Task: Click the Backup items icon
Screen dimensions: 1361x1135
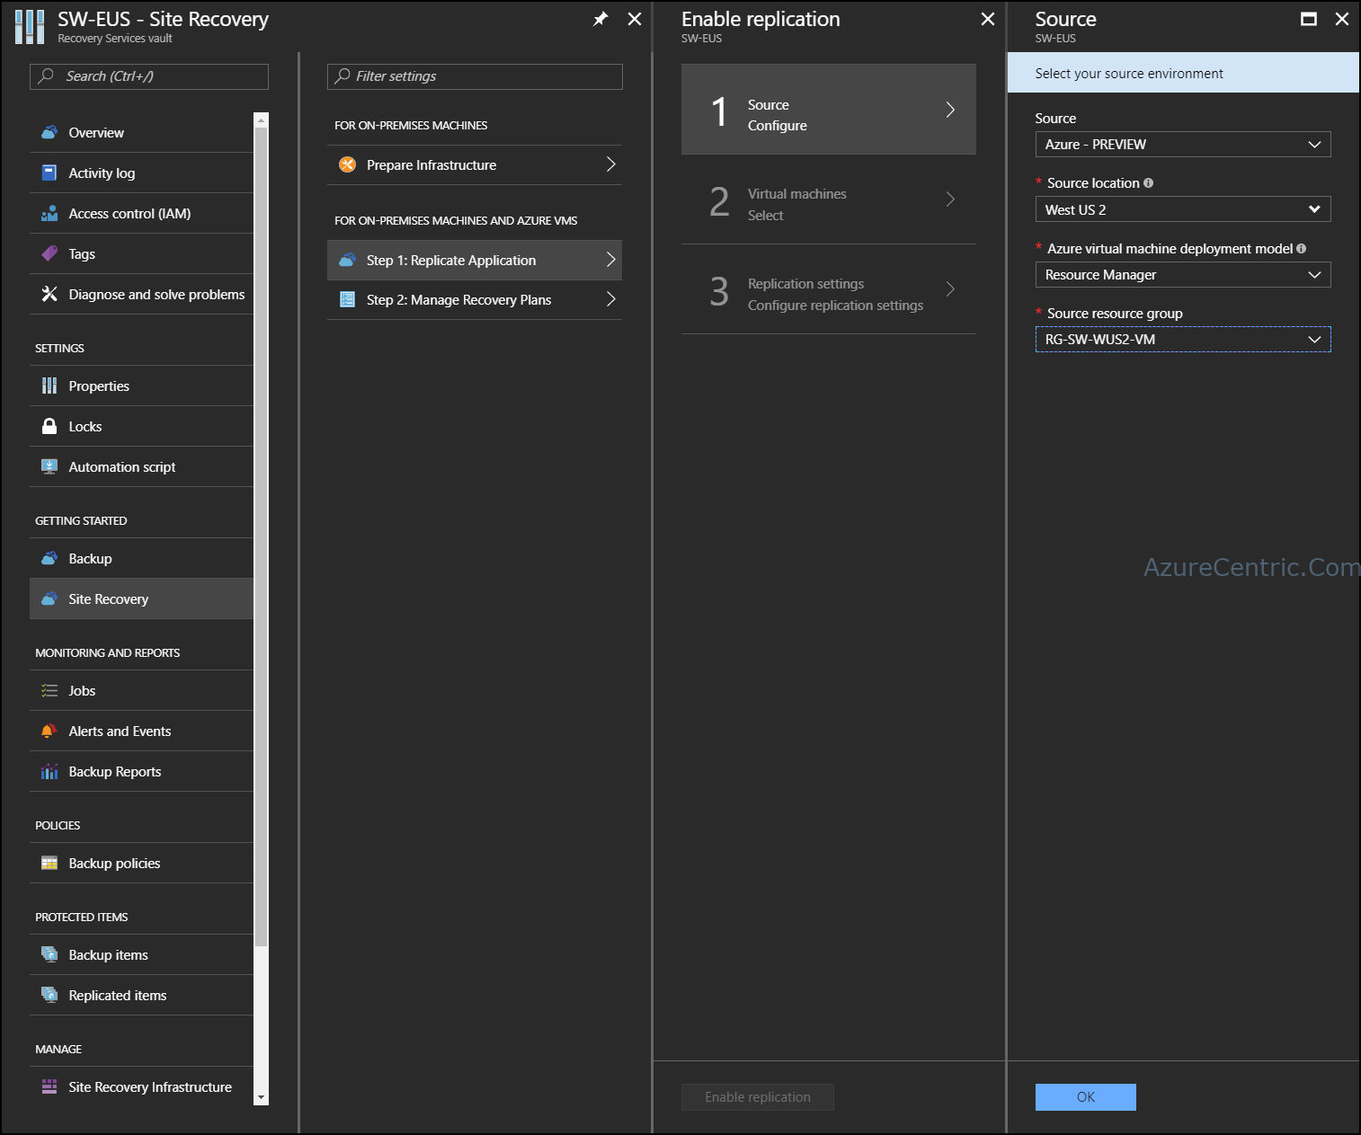Action: pyautogui.click(x=49, y=954)
